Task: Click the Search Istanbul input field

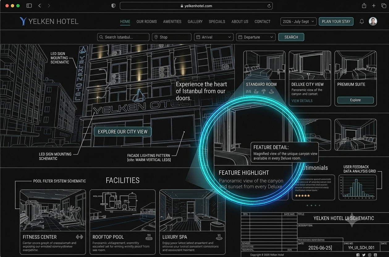Action: pos(123,37)
